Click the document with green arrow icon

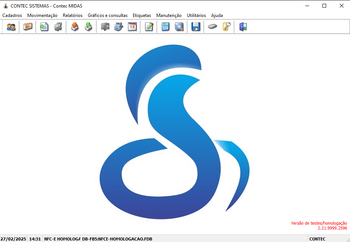[x=44, y=27]
